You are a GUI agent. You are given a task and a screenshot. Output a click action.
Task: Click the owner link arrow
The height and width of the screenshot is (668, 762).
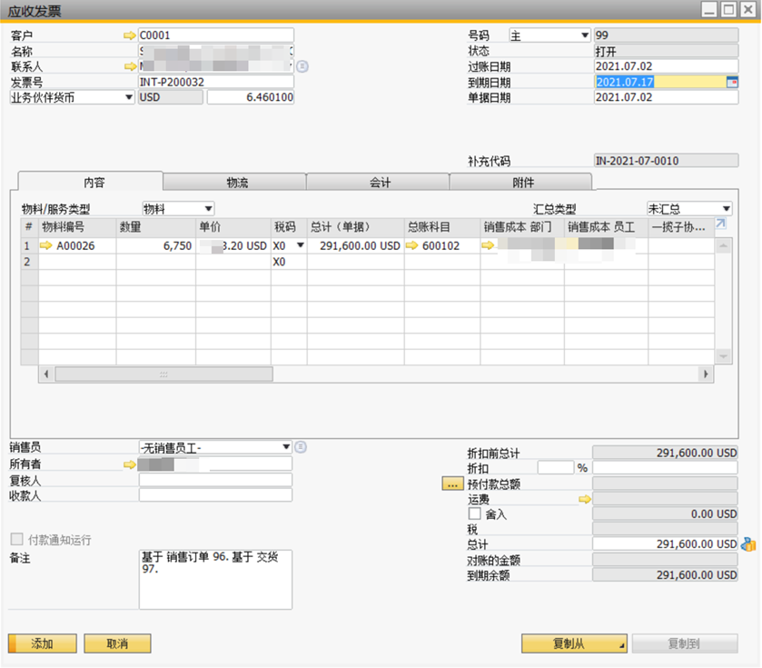pos(129,464)
